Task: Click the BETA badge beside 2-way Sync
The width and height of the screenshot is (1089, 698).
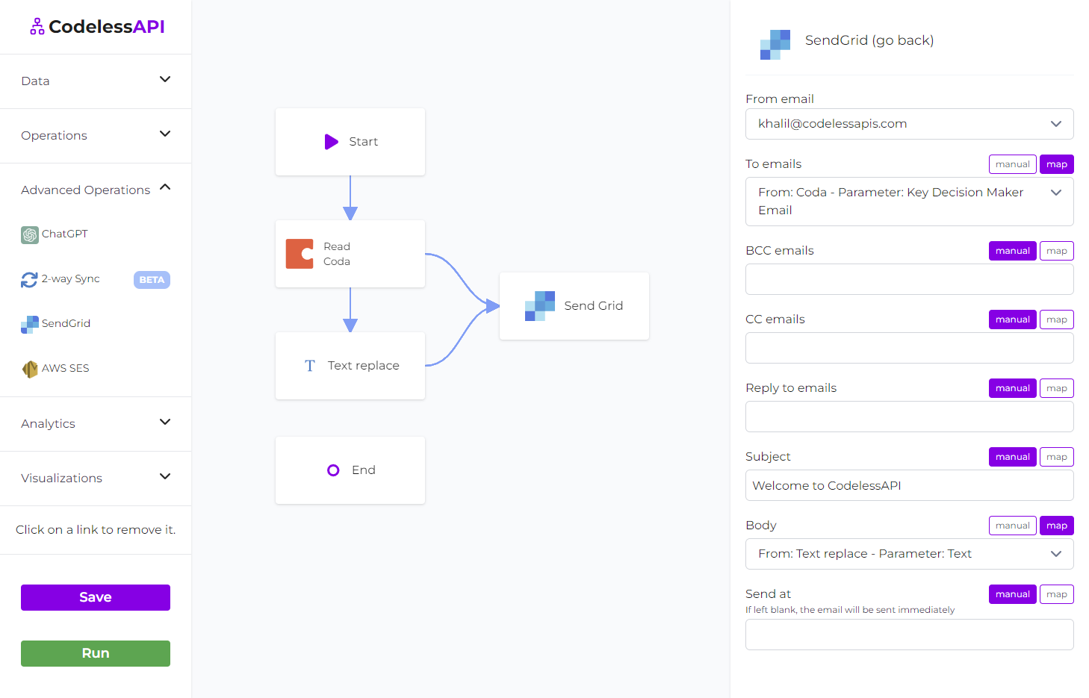Action: (152, 280)
